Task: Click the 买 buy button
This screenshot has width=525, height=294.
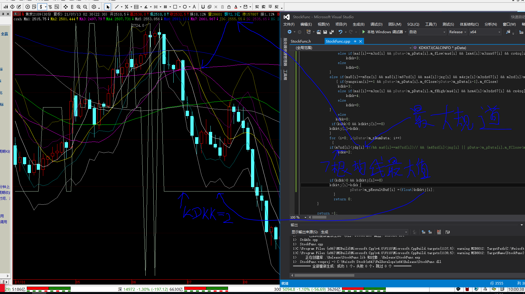Action: (x=257, y=7)
